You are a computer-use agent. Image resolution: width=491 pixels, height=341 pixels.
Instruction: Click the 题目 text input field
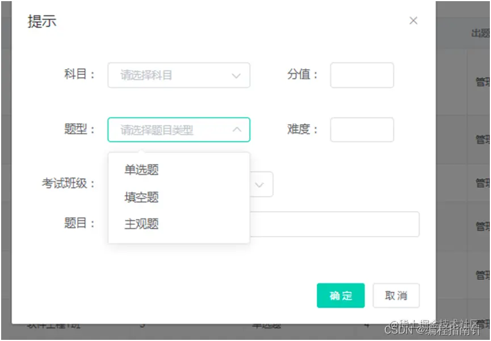pyautogui.click(x=334, y=224)
